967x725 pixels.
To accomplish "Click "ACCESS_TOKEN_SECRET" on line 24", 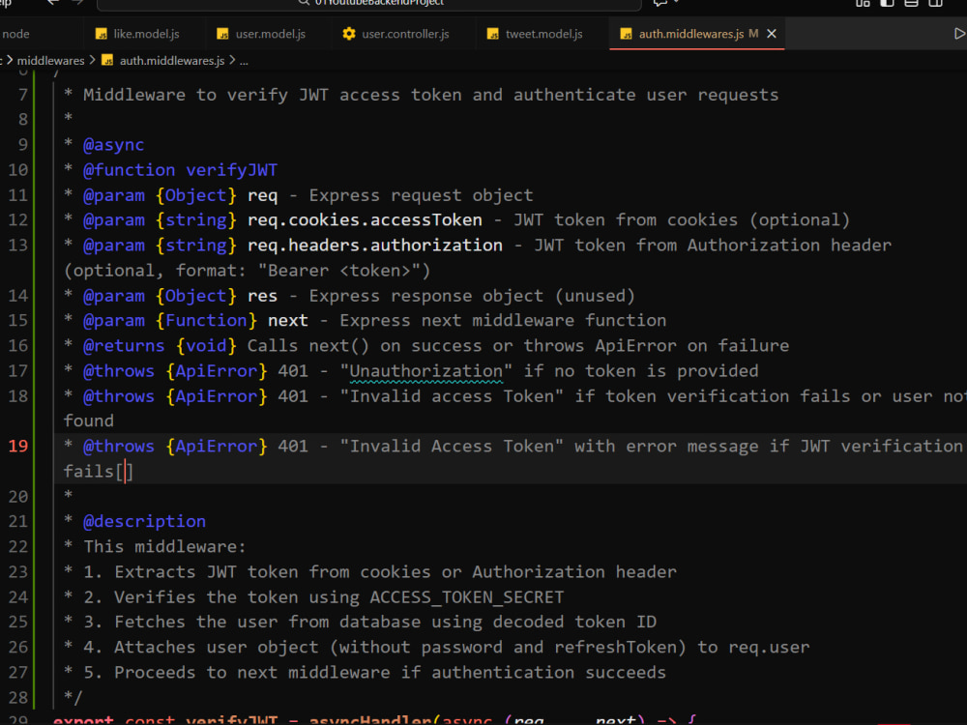I will pos(467,596).
